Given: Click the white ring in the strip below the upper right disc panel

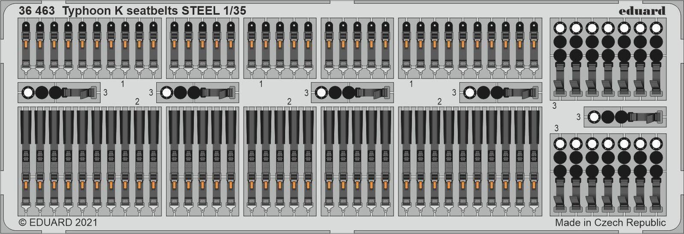Looking at the screenshot, I should pos(594,117).
